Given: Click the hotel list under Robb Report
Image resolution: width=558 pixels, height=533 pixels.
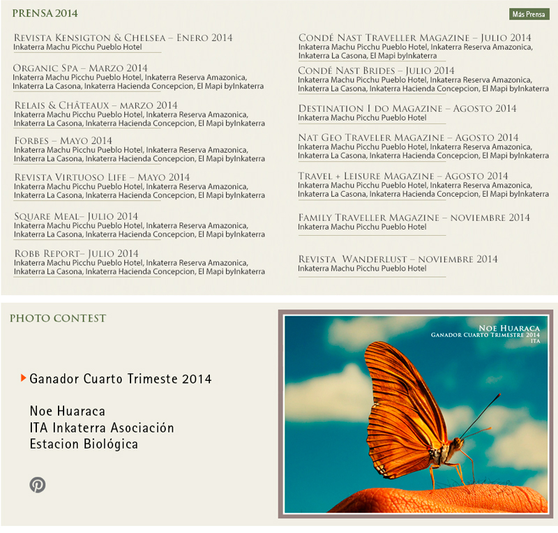Looking at the screenshot, I should pyautogui.click(x=139, y=267).
